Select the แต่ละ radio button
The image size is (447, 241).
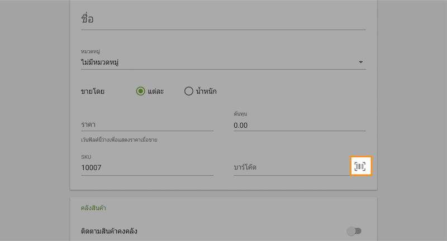140,91
